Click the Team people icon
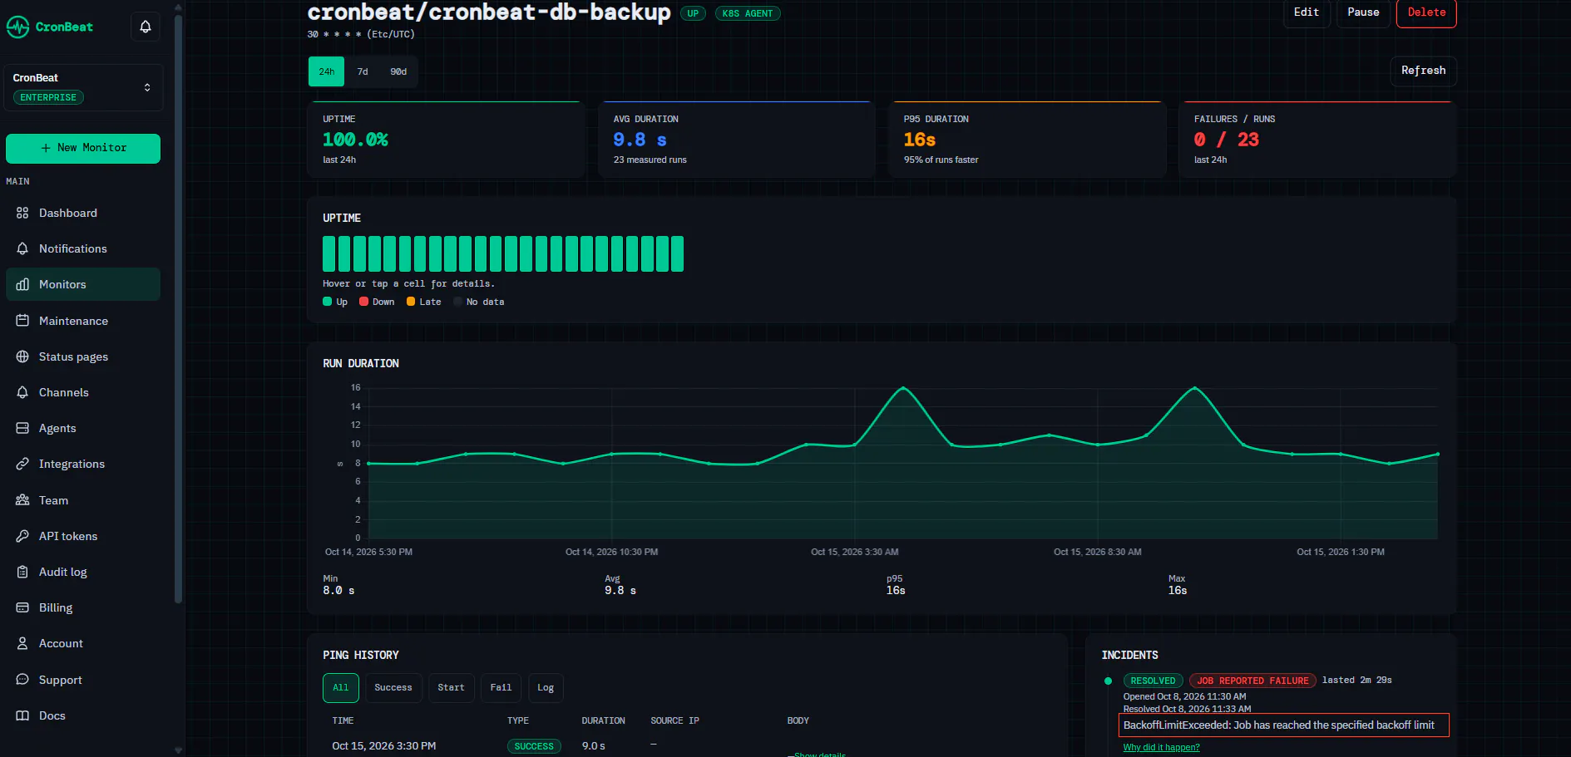Viewport: 1571px width, 757px height. pyautogui.click(x=22, y=500)
